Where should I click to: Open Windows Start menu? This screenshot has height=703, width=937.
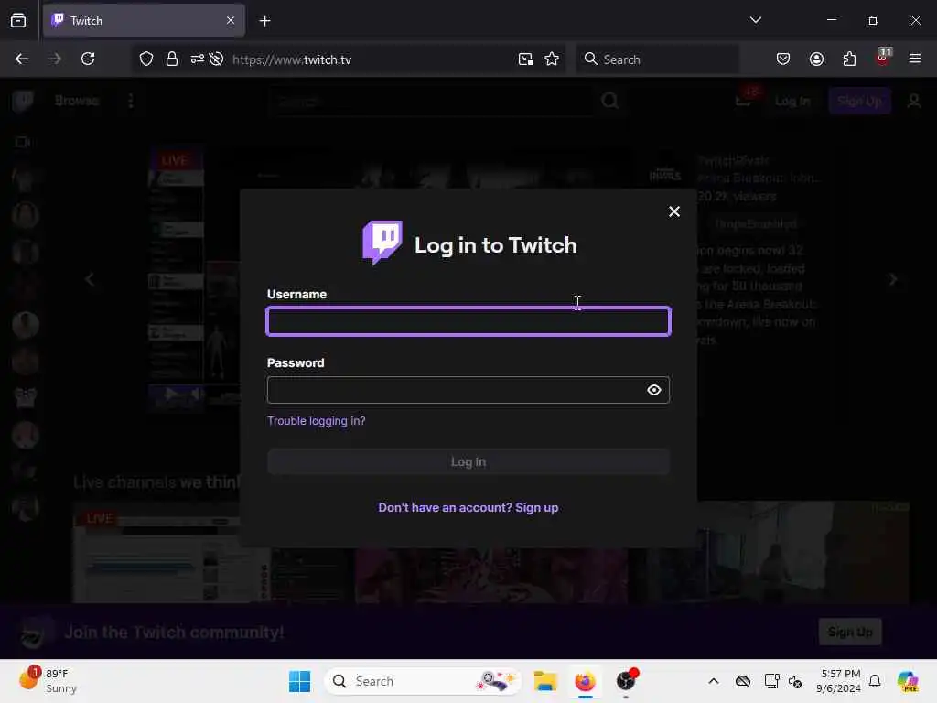pos(299,681)
